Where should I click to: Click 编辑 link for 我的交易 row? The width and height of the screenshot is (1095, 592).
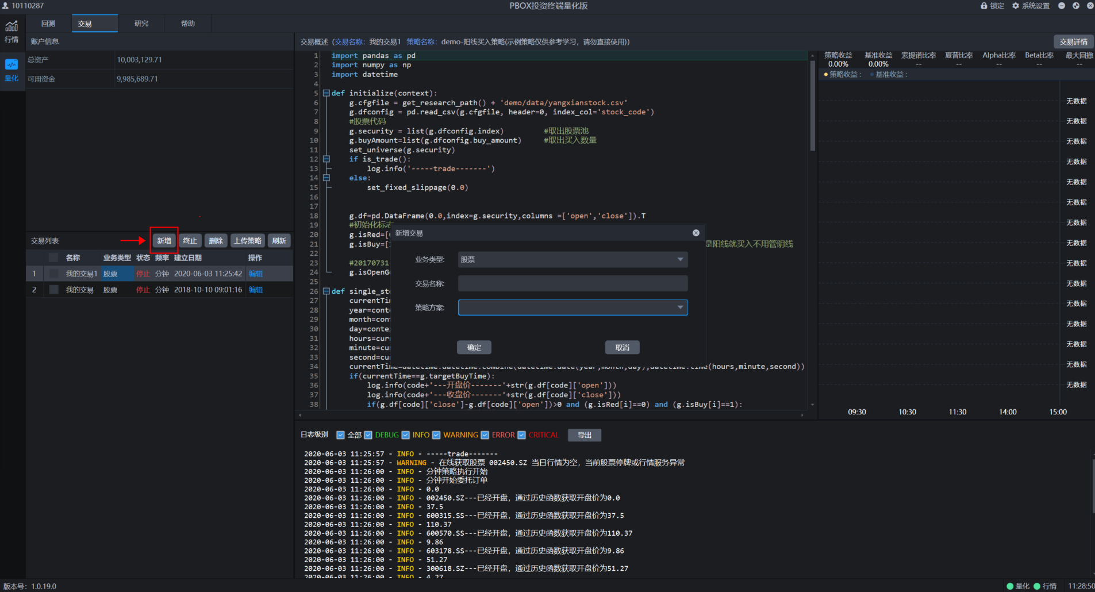click(256, 290)
